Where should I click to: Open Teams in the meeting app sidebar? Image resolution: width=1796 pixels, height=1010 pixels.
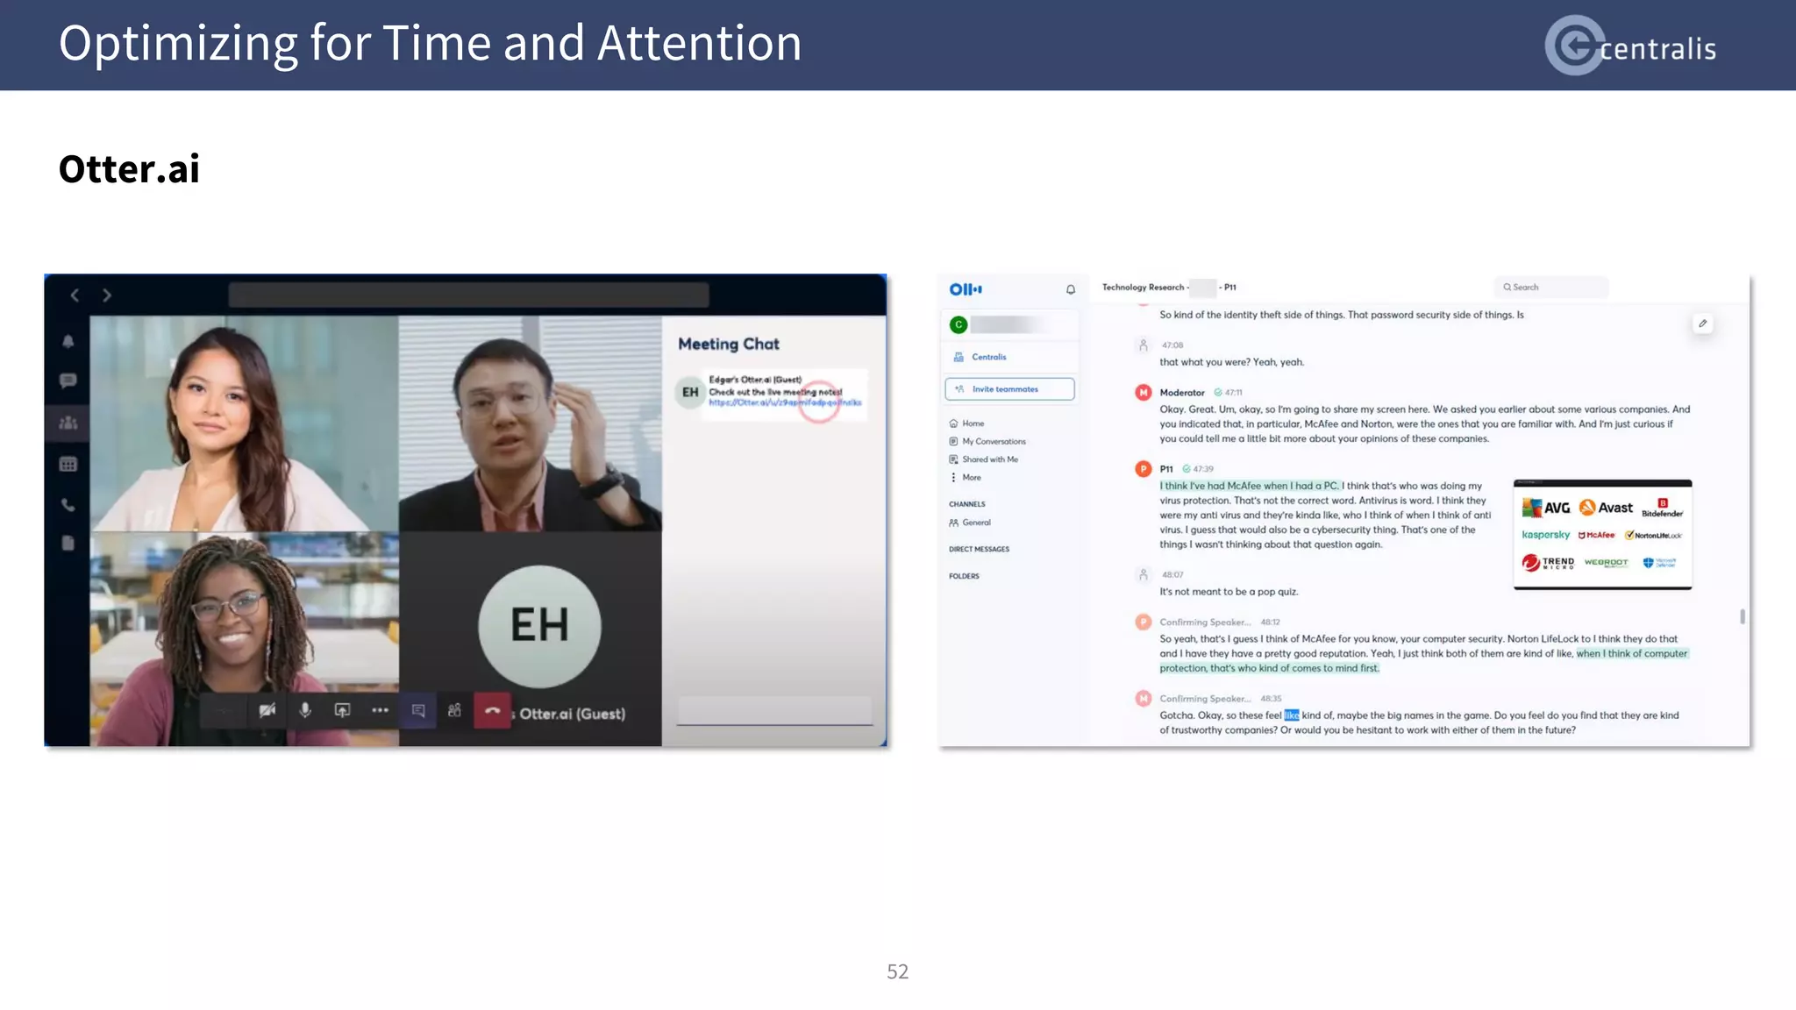click(x=68, y=423)
